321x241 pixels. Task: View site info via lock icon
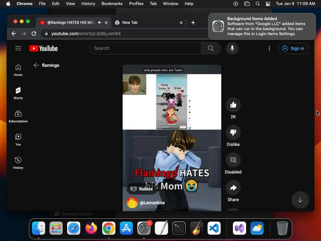pos(46,34)
